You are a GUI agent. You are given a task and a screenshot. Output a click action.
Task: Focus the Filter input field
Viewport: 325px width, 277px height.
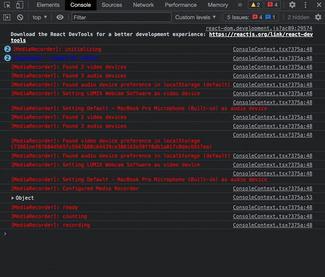pyautogui.click(x=121, y=17)
